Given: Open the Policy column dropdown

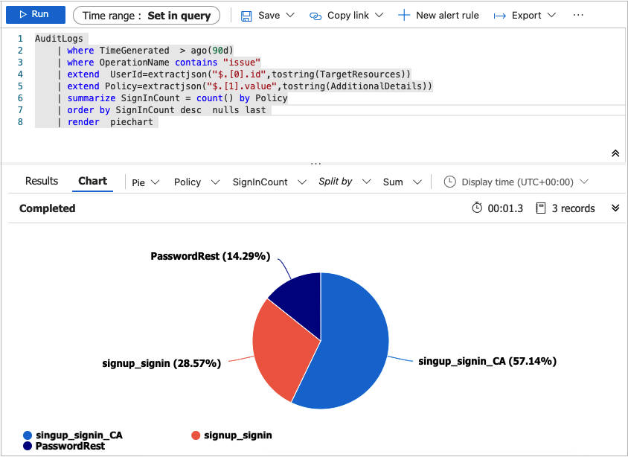Looking at the screenshot, I should tap(196, 182).
